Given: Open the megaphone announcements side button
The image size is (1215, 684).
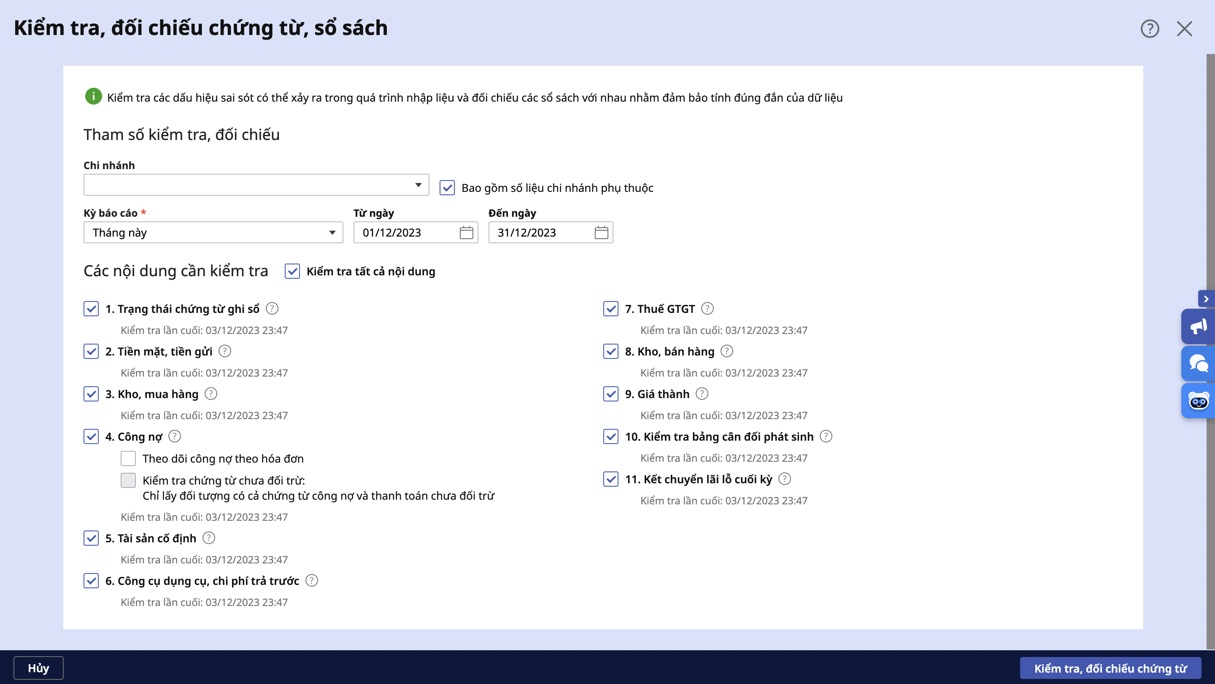Looking at the screenshot, I should (x=1198, y=326).
